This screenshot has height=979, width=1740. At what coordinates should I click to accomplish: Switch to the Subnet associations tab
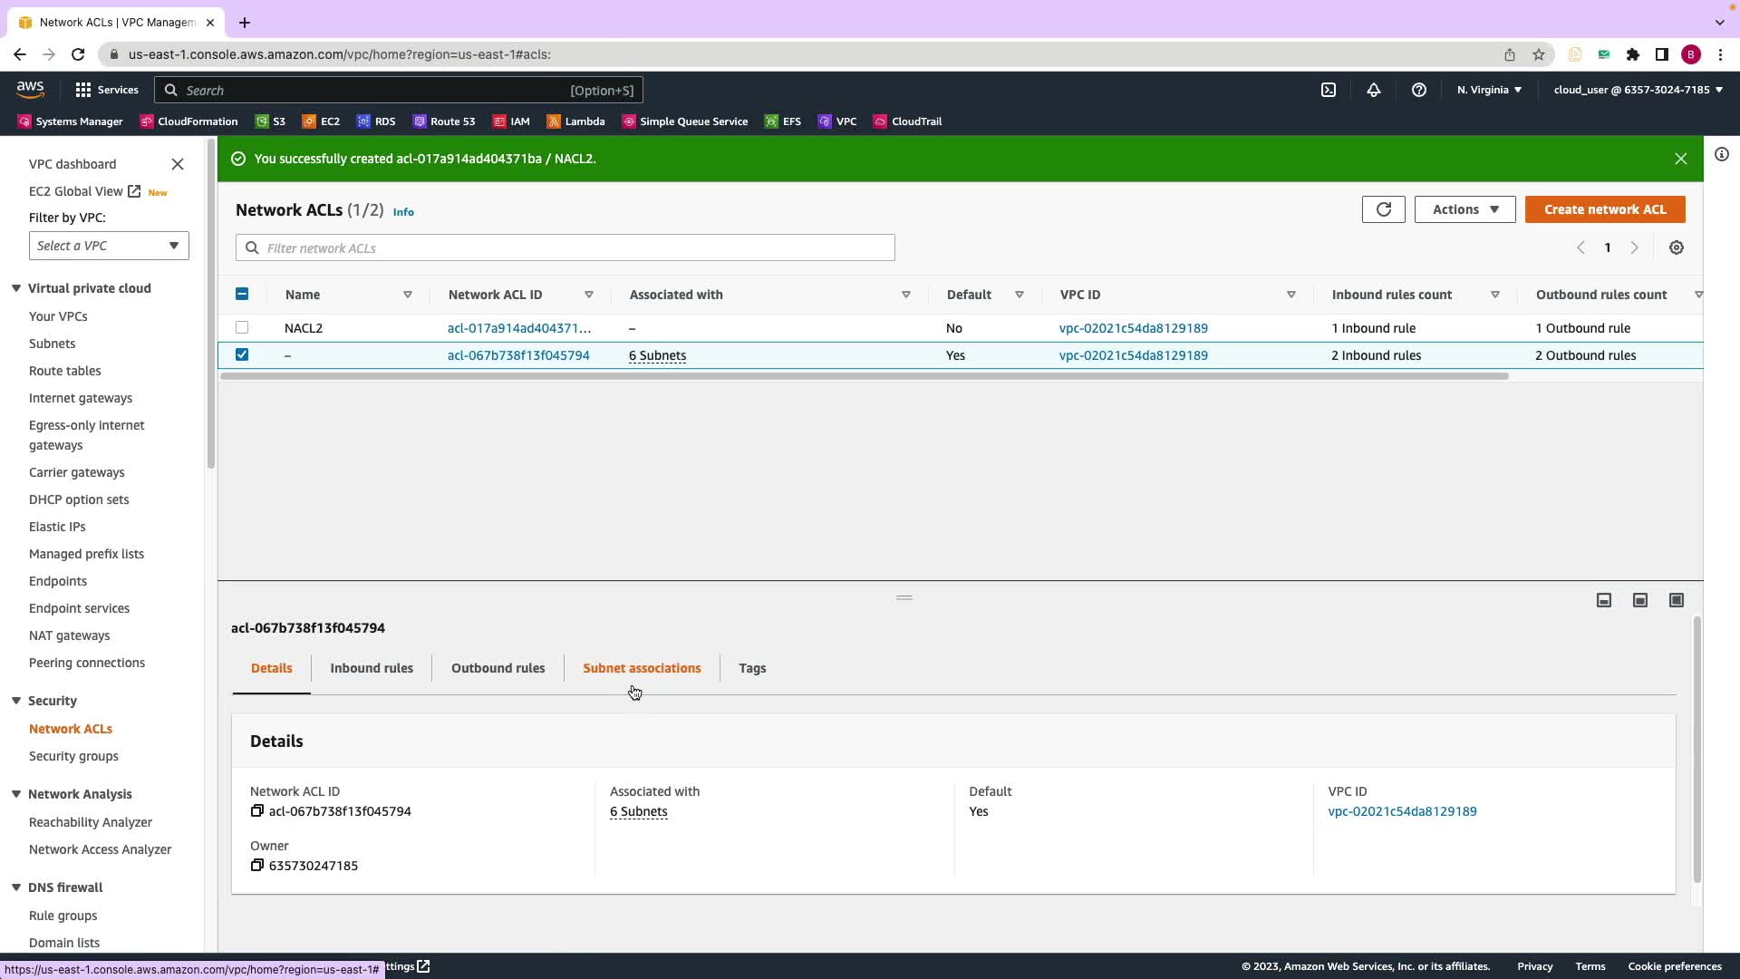[x=642, y=668]
